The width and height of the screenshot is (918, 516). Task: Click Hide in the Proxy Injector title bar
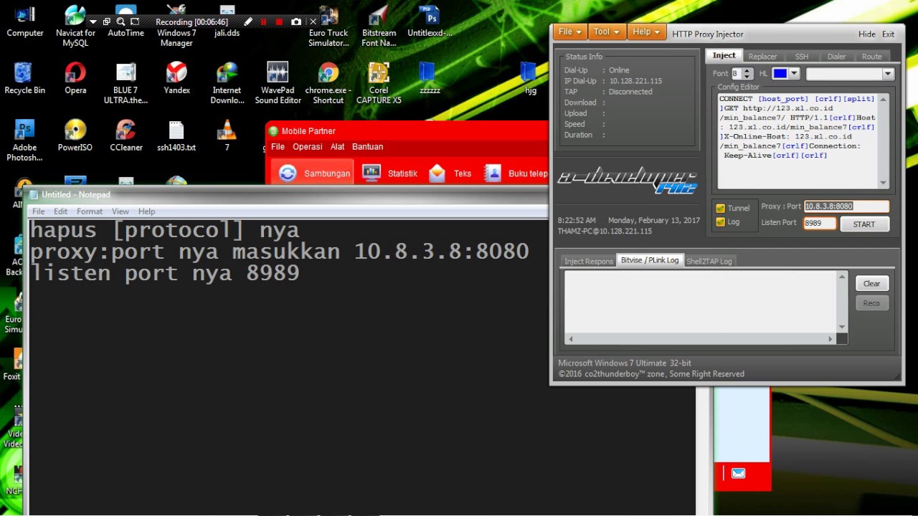[x=866, y=34]
